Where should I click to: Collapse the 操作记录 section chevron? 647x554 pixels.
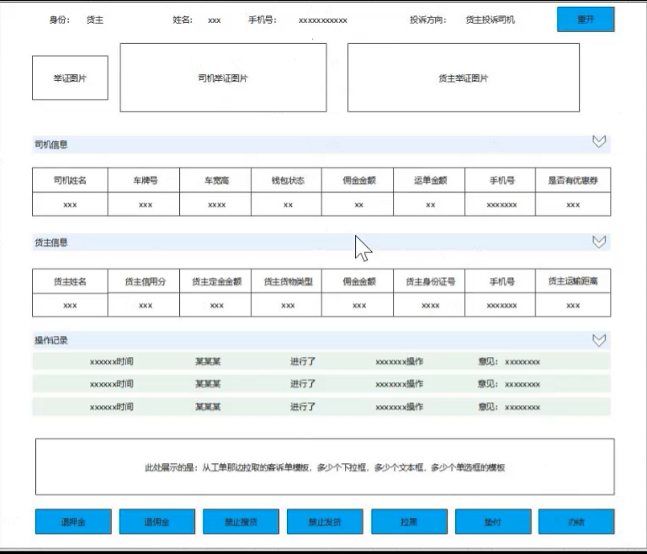(x=599, y=340)
